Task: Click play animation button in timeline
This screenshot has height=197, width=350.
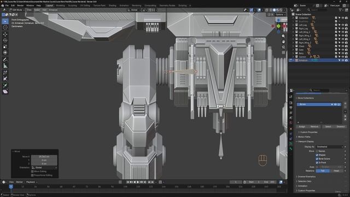Action: (x=138, y=182)
